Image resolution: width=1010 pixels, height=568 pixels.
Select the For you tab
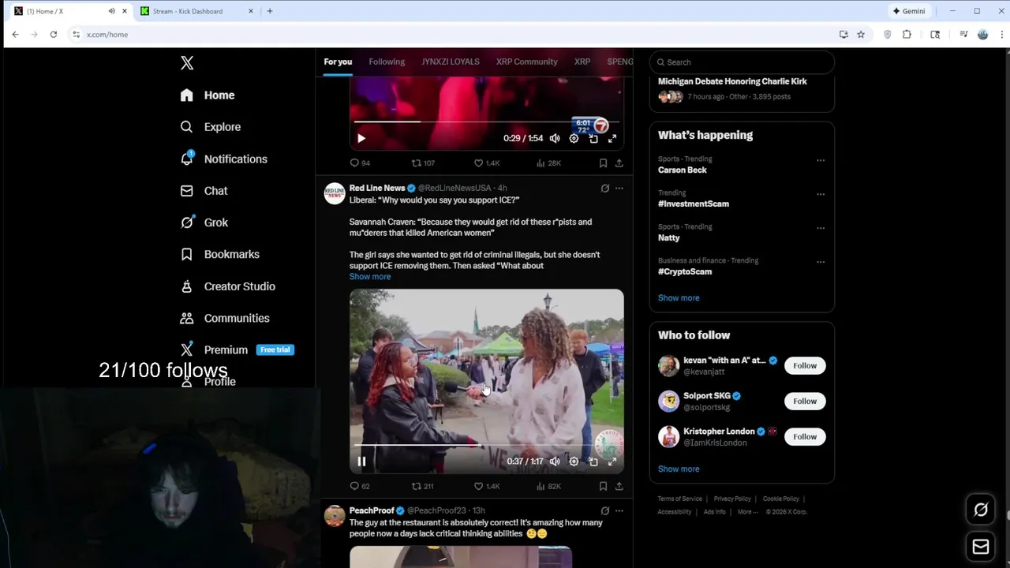[338, 62]
